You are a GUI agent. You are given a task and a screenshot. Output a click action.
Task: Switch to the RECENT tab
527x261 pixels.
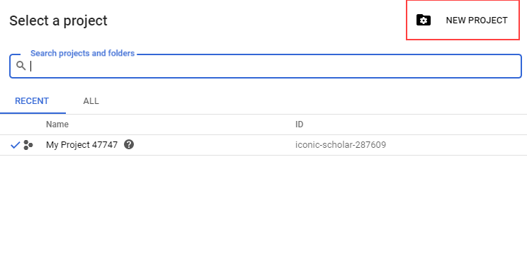tap(32, 101)
